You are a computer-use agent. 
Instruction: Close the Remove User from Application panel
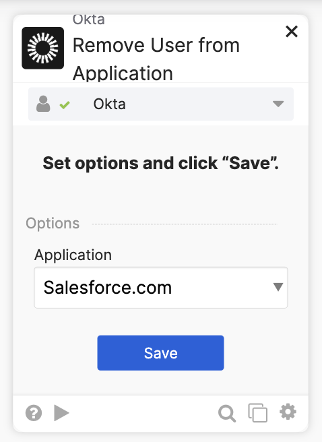292,31
